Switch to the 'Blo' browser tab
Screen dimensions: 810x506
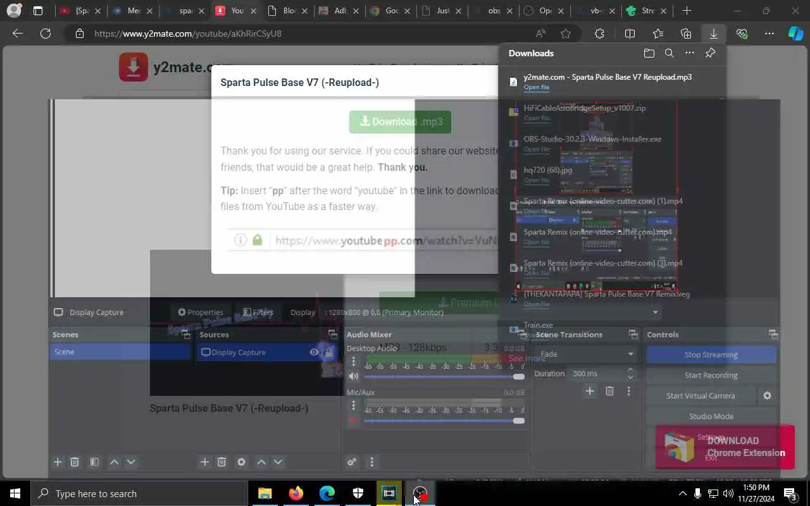pos(288,11)
